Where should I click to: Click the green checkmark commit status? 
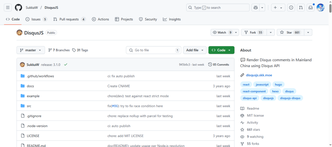tap(66, 64)
